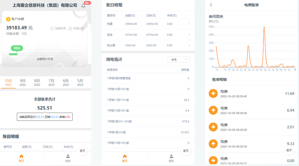Open 消费明细 link on balance card
This screenshot has height=166, width=299.
58,29
